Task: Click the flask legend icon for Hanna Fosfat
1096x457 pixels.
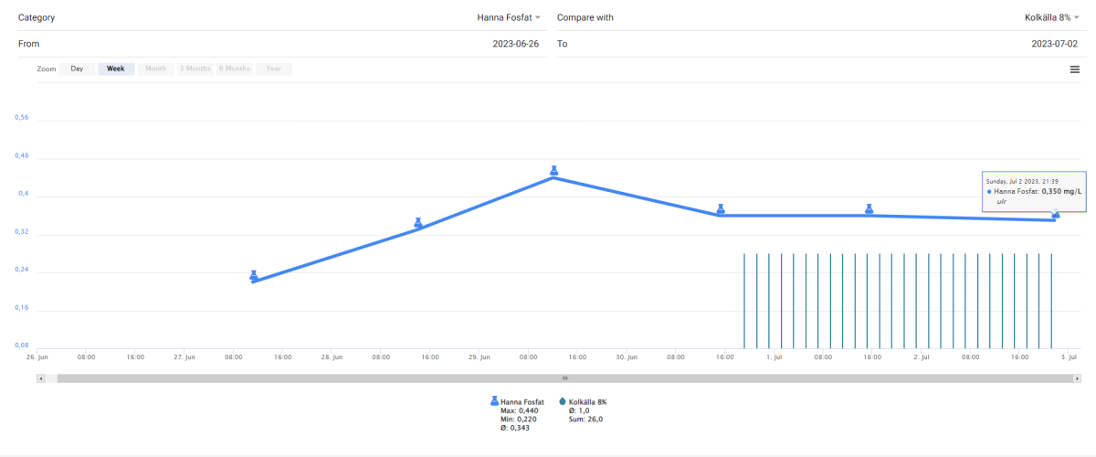Action: (494, 401)
